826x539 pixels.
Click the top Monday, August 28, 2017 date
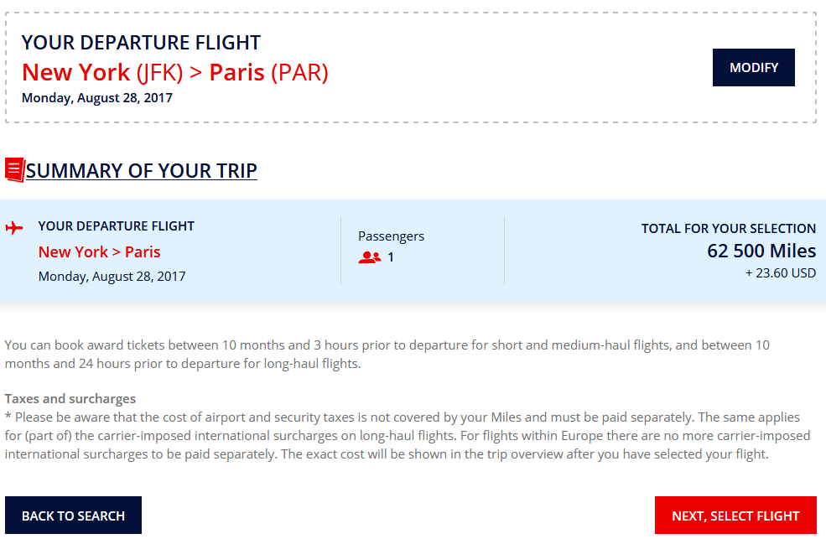click(97, 98)
